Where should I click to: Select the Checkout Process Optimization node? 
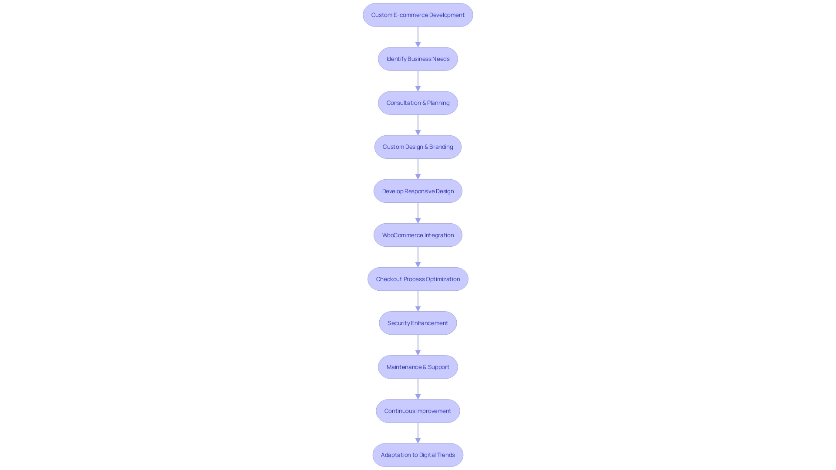coord(418,279)
